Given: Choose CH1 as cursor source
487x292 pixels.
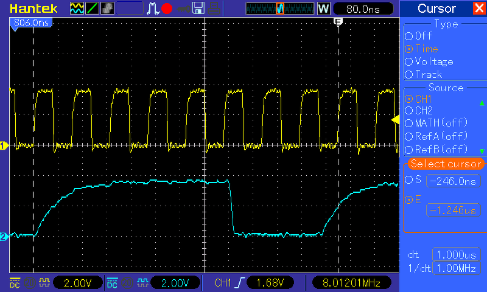Looking at the screenshot, I should 418,99.
